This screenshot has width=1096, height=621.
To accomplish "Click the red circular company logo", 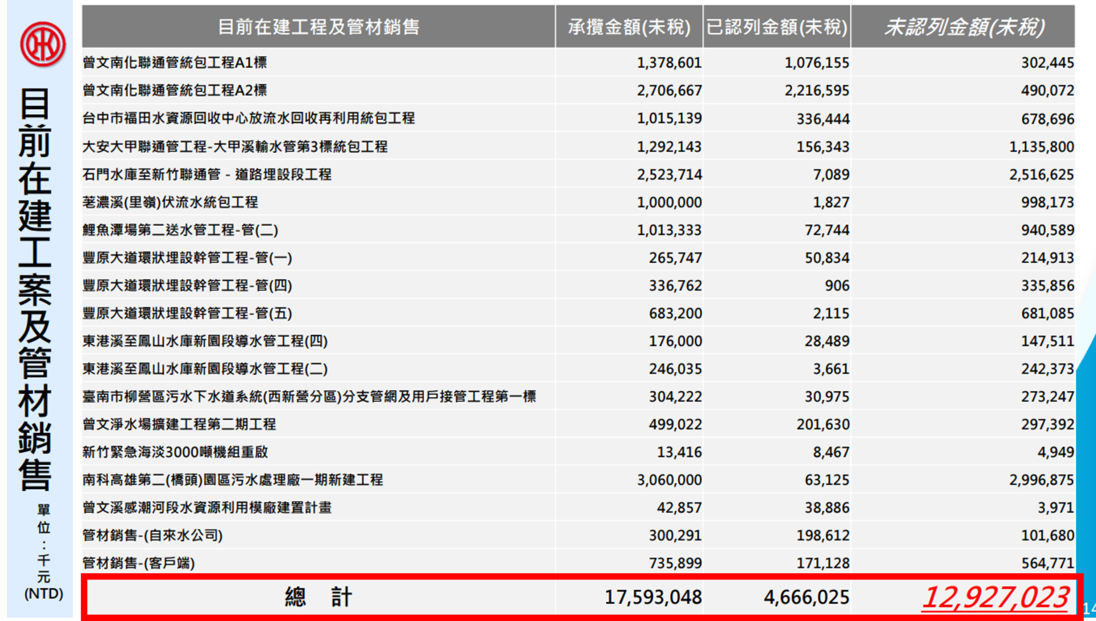I will coord(43,44).
